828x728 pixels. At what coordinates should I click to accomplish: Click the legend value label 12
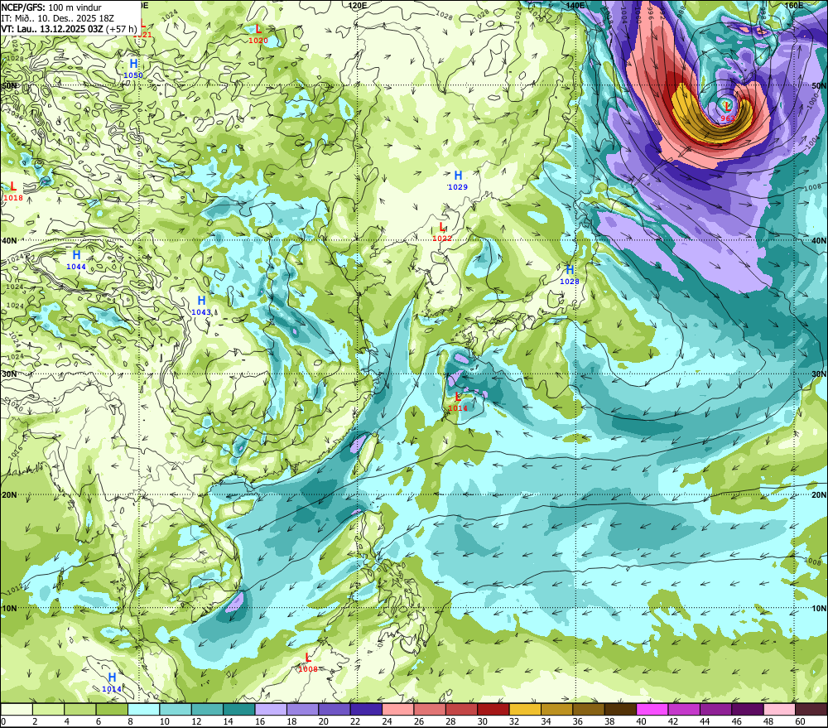pyautogui.click(x=196, y=721)
